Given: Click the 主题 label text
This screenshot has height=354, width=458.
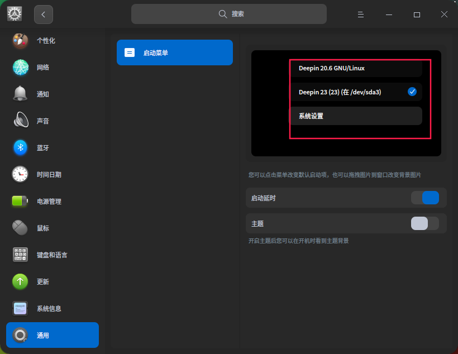Looking at the screenshot, I should [x=257, y=224].
